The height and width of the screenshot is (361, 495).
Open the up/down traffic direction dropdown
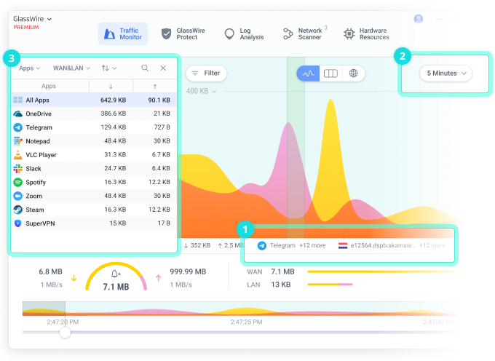(x=109, y=68)
